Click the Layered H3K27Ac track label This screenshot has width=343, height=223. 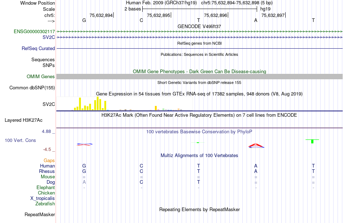pyautogui.click(x=23, y=120)
